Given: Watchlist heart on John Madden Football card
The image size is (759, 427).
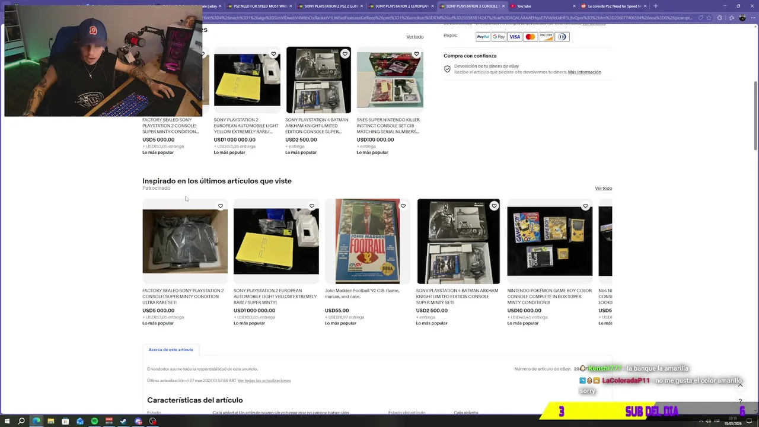Looking at the screenshot, I should point(403,206).
